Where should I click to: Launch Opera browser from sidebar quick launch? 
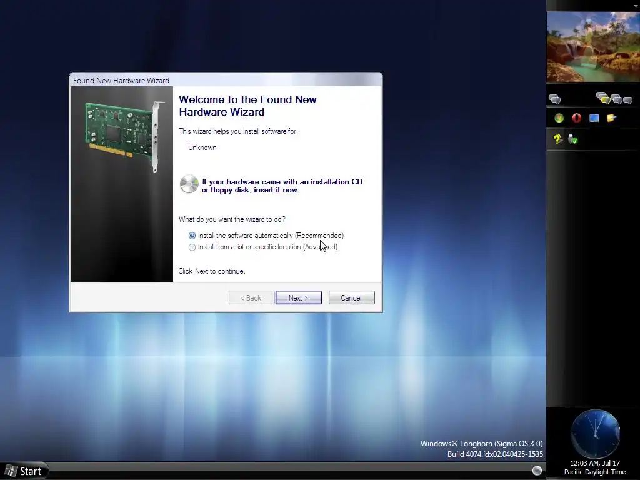click(x=577, y=118)
